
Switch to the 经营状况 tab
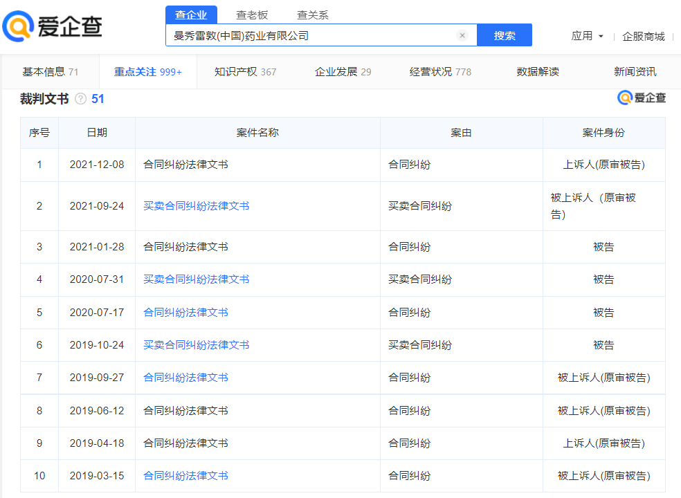pos(440,72)
